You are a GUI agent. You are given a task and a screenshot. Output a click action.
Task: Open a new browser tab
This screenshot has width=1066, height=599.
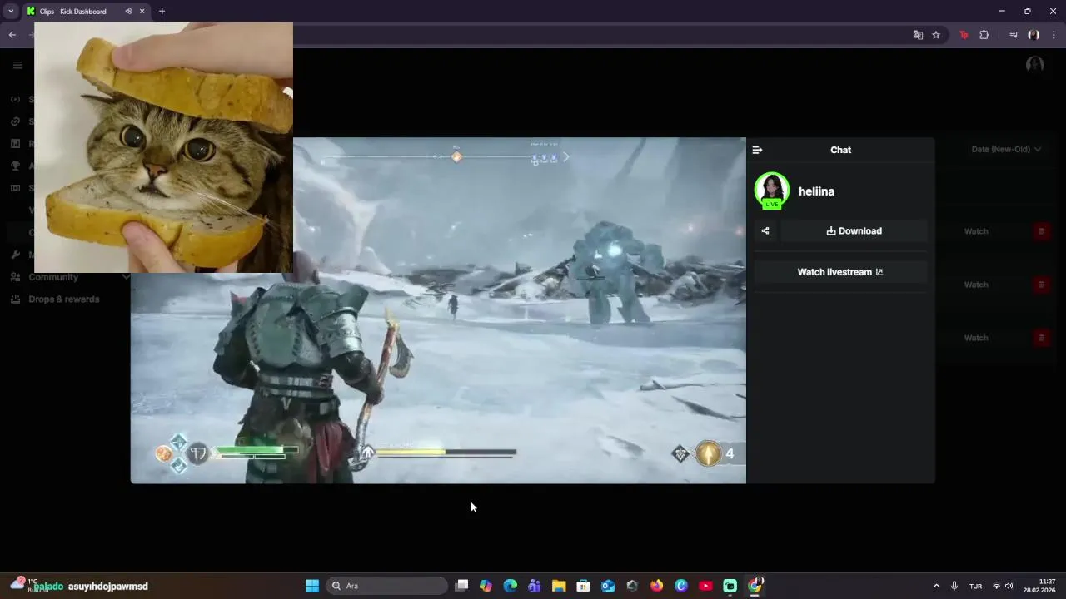pos(162,12)
